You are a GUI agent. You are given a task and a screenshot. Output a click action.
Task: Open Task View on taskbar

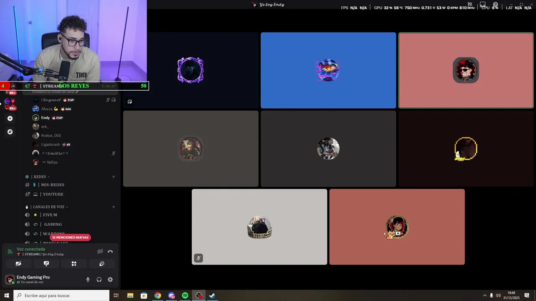click(x=116, y=296)
